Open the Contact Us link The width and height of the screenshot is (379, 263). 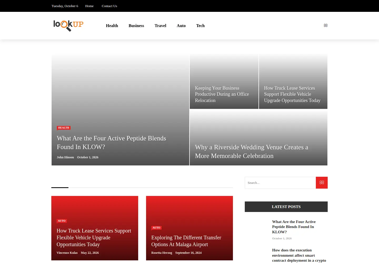(x=109, y=6)
